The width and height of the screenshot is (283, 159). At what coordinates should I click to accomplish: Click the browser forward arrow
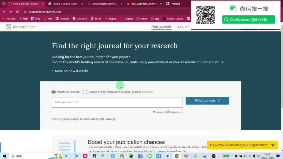(11, 12)
